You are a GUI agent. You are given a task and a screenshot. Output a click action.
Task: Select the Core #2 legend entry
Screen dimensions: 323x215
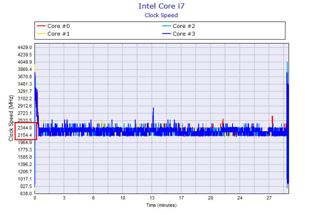click(179, 26)
